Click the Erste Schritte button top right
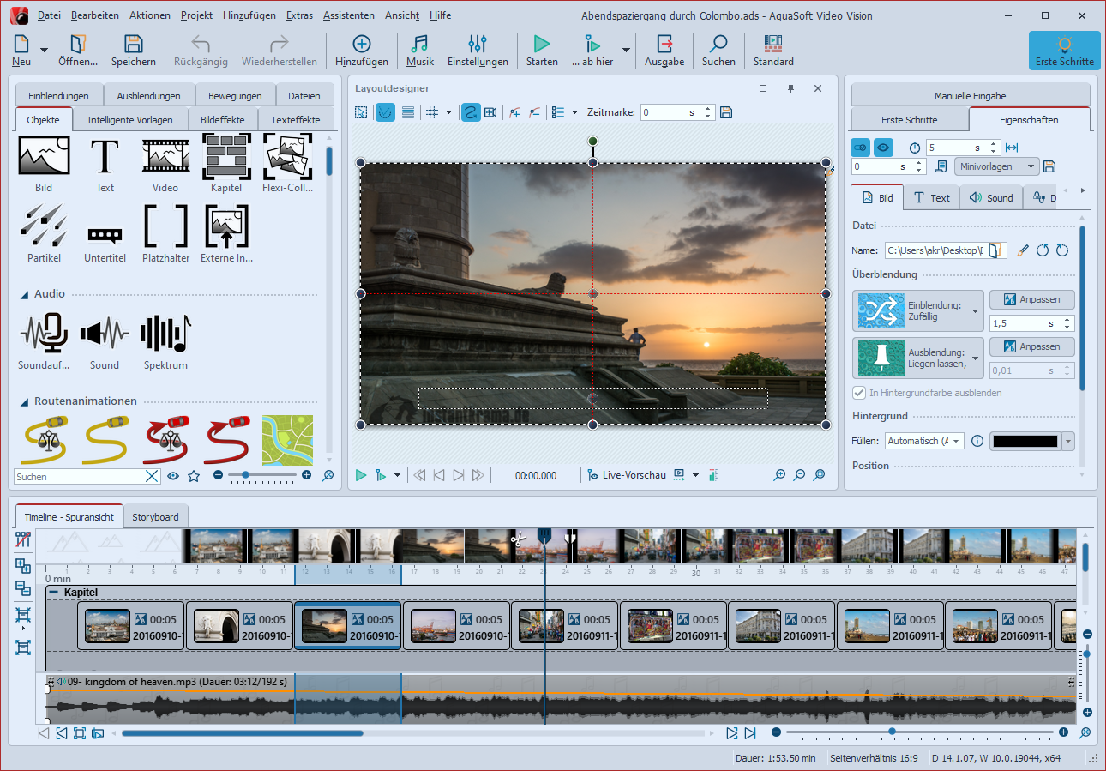The width and height of the screenshot is (1106, 771). click(x=1064, y=51)
